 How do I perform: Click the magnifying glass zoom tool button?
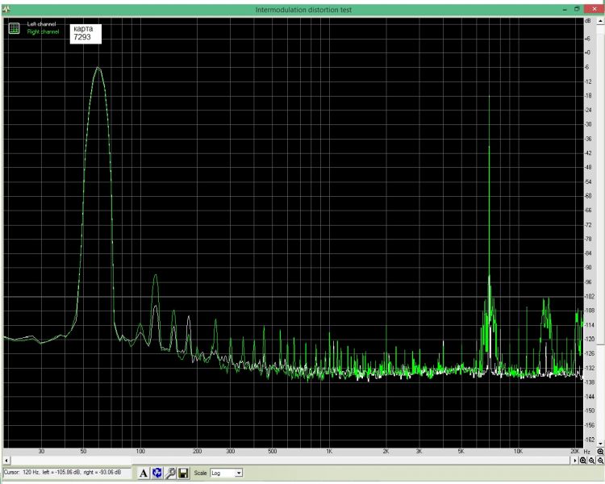(x=170, y=473)
